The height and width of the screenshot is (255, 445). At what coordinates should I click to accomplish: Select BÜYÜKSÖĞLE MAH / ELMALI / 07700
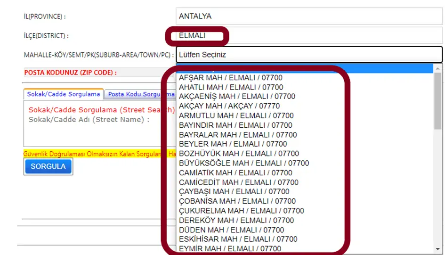click(x=244, y=163)
